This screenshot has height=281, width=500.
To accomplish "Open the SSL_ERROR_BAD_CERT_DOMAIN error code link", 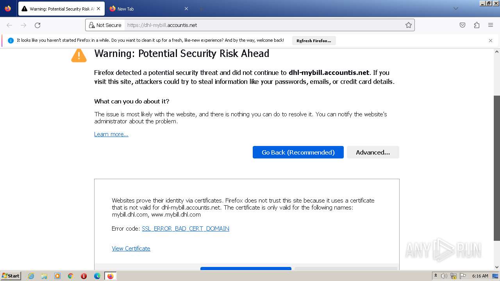I will [x=185, y=229].
